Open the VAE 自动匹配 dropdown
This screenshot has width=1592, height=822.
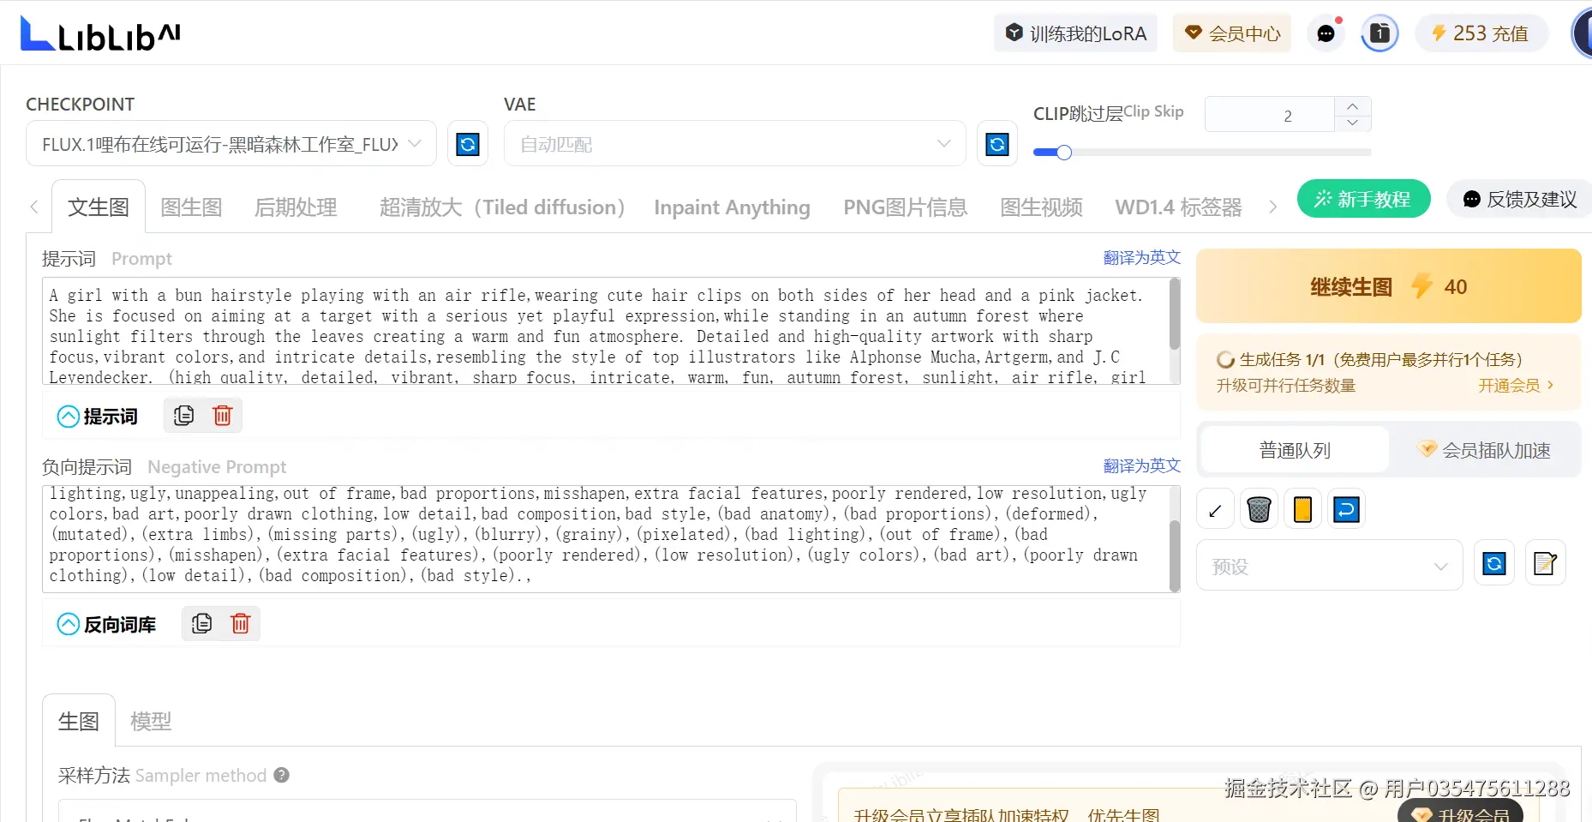tap(735, 144)
